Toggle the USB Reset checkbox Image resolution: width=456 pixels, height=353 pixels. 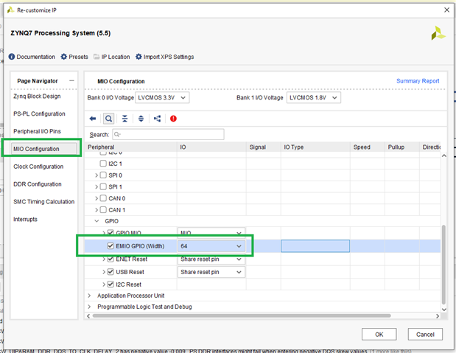[x=111, y=272]
